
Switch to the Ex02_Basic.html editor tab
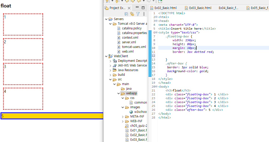coord(163,8)
